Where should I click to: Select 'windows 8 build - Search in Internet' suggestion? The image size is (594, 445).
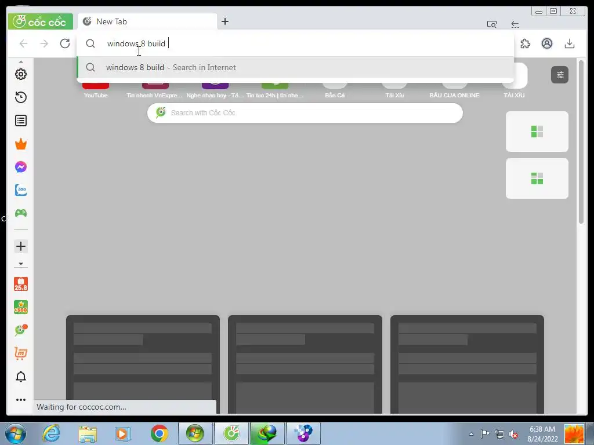tap(295, 67)
